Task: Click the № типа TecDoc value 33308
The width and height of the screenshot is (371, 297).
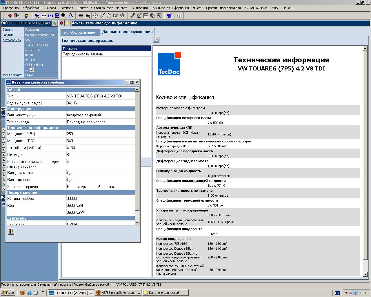Action: click(x=72, y=198)
